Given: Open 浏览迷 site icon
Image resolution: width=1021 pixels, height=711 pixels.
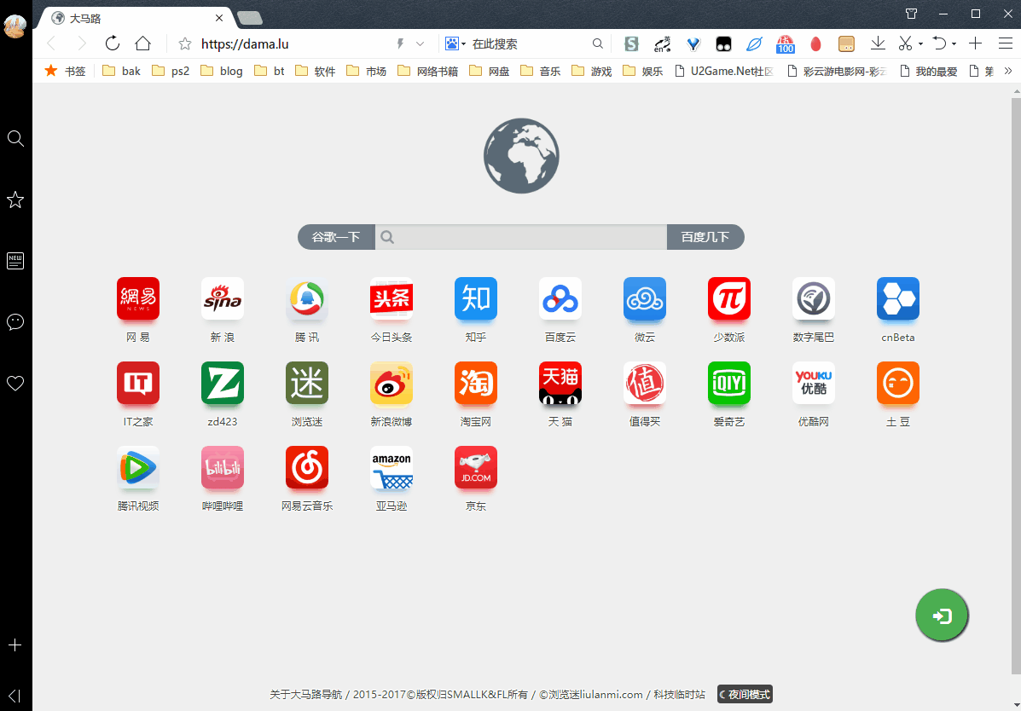Looking at the screenshot, I should tap(307, 383).
